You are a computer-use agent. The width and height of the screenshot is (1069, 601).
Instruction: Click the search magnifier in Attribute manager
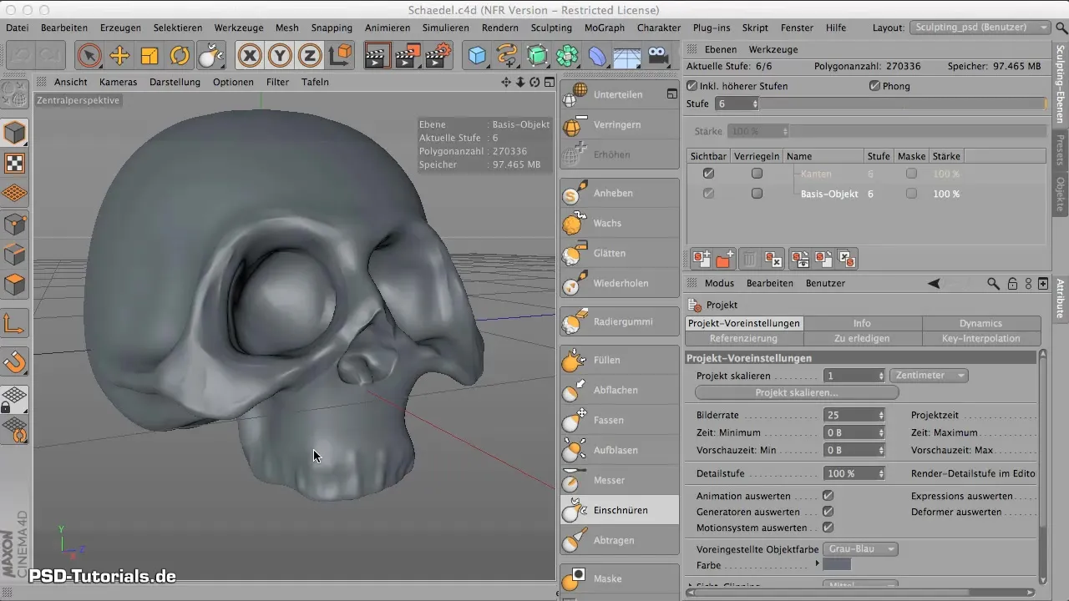pyautogui.click(x=993, y=284)
